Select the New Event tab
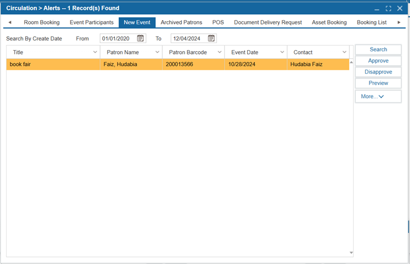The width and height of the screenshot is (410, 264). (137, 22)
